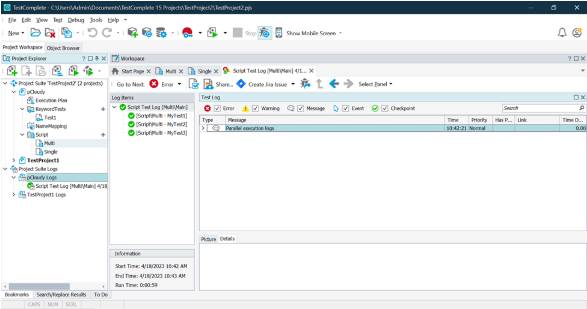Open the Details tab below log
This screenshot has width=587, height=309.
[227, 239]
